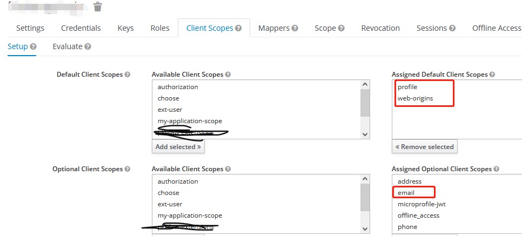Select web-origins in Assigned Default Client Scopes

pyautogui.click(x=415, y=98)
